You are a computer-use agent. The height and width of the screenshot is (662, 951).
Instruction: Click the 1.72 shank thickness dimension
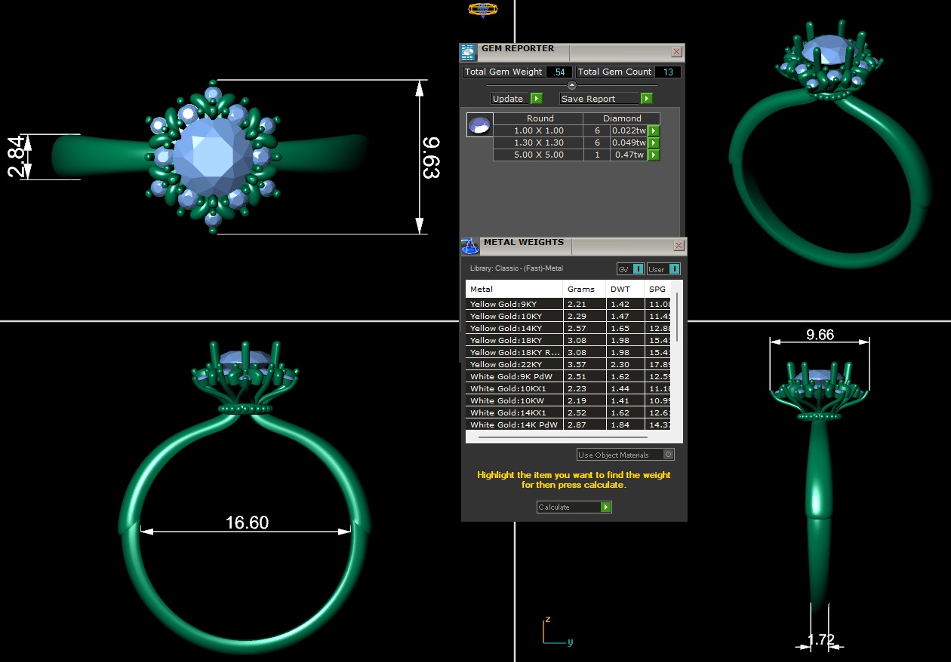820,640
